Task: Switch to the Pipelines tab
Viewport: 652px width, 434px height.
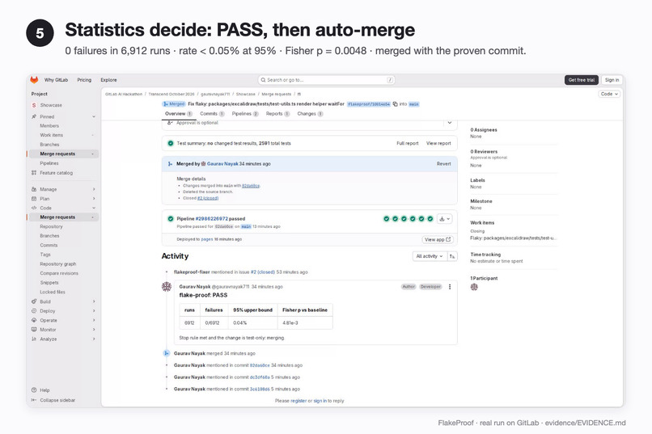Action: (245, 114)
